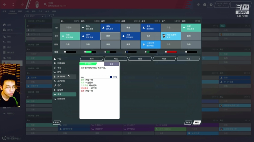
Task: Switch to the 休息 rest tab
Action: pos(47,12)
